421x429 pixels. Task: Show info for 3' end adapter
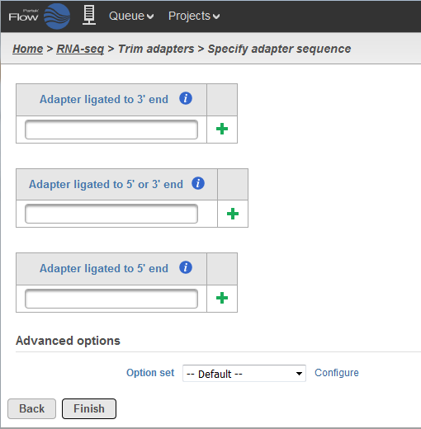pyautogui.click(x=186, y=98)
